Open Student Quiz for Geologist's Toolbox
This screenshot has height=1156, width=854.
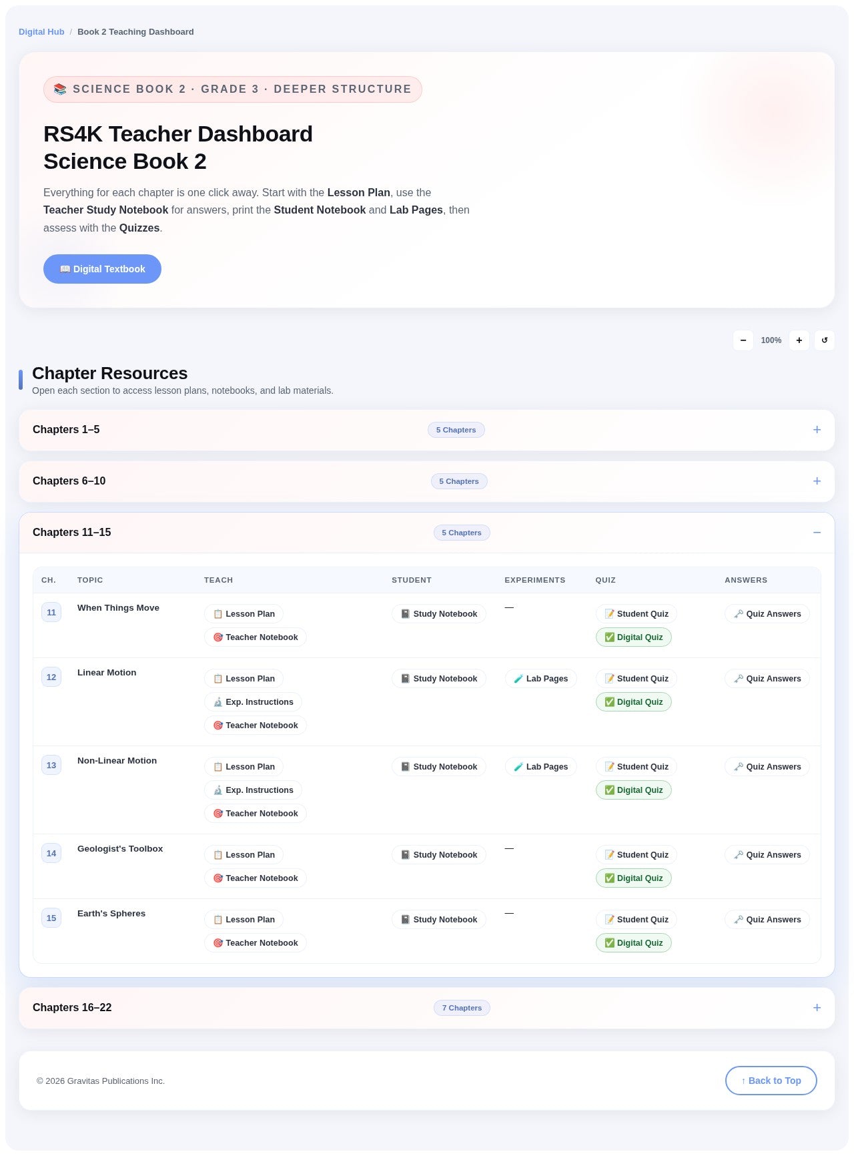[x=636, y=855]
